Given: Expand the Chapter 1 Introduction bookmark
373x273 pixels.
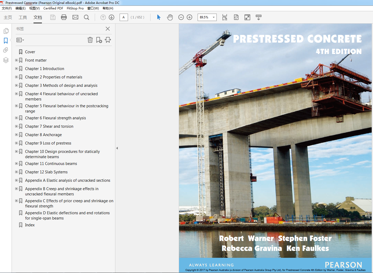Looking at the screenshot, I should coord(16,69).
